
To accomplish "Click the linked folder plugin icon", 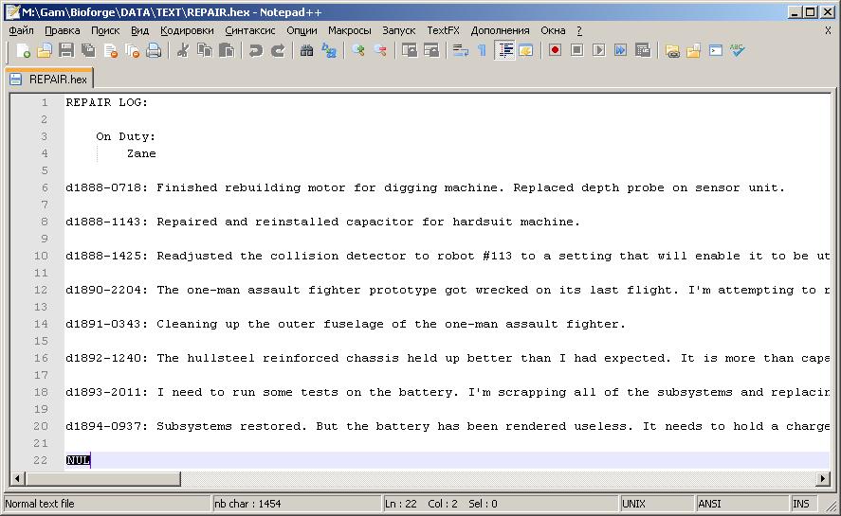I will pos(672,51).
